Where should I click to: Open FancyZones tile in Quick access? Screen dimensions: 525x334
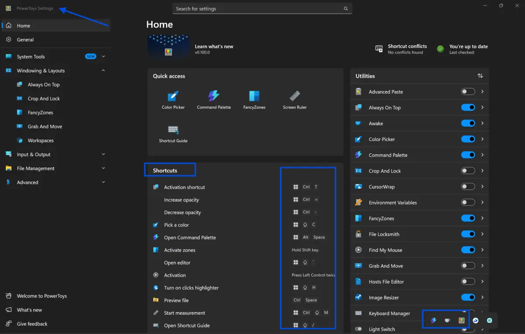pyautogui.click(x=254, y=100)
